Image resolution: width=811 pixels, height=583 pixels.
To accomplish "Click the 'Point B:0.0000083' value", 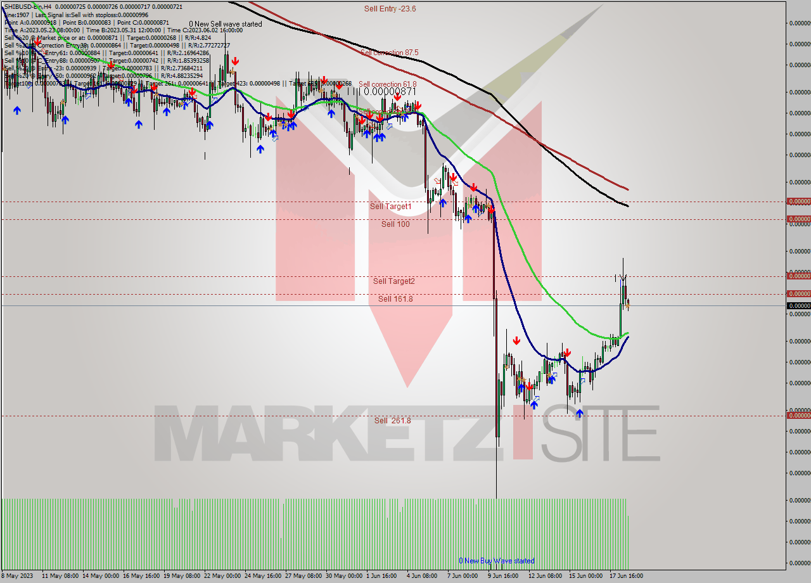I will [x=87, y=23].
